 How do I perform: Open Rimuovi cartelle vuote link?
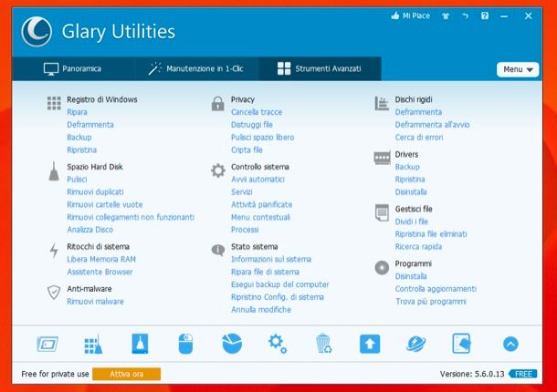tap(105, 205)
